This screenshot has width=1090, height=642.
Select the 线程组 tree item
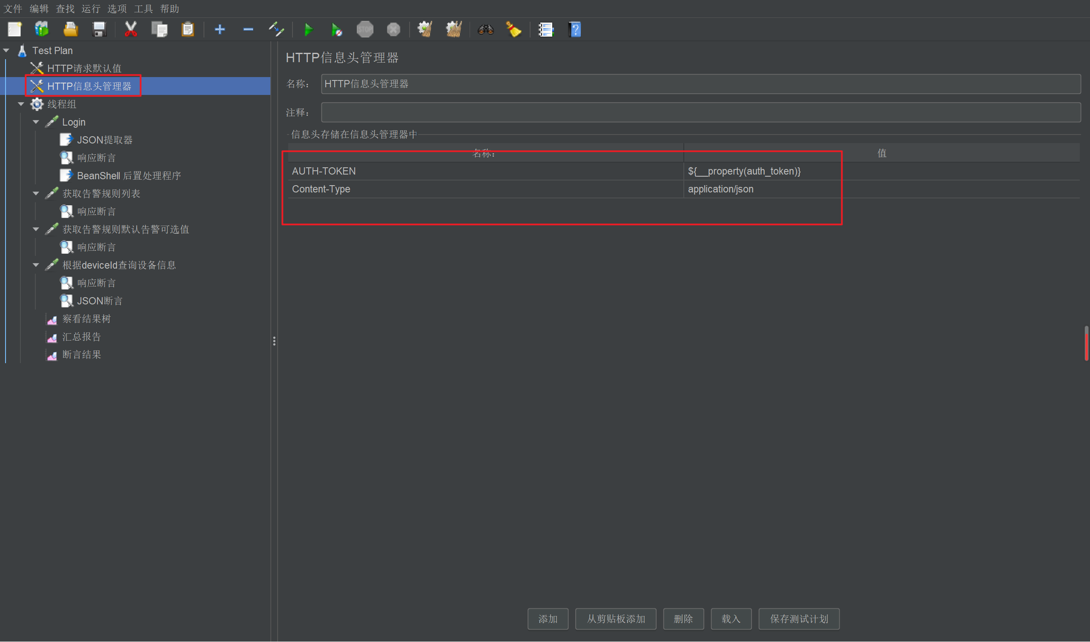(x=61, y=104)
